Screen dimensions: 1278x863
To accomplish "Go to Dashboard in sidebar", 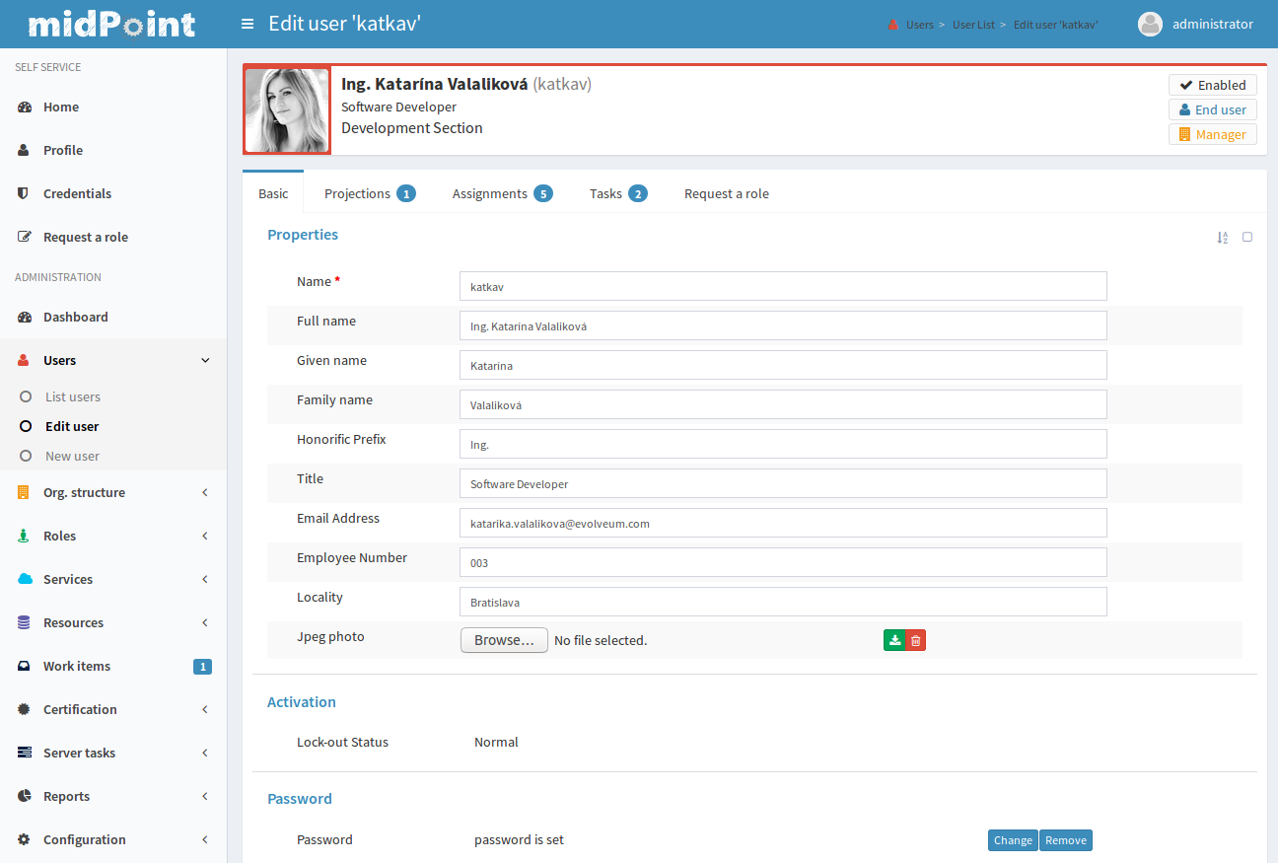I will tap(75, 318).
